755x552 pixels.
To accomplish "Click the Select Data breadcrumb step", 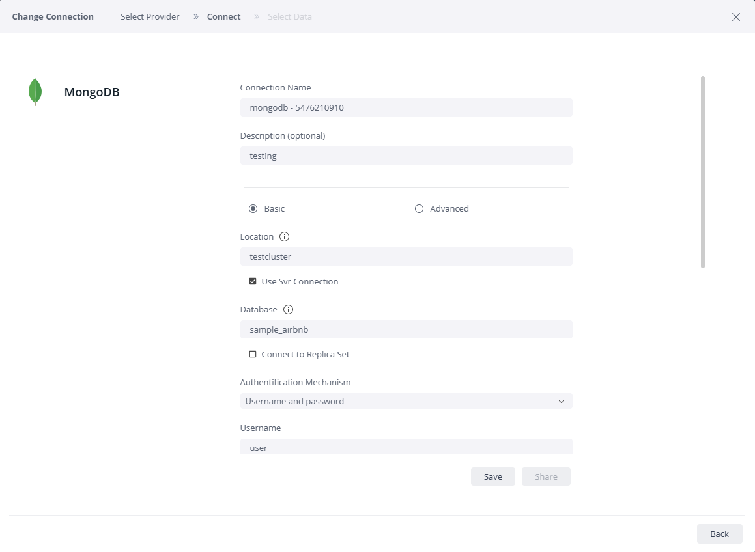I will click(x=289, y=16).
